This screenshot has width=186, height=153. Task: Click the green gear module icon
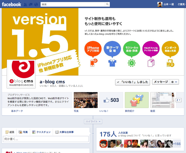(131, 63)
